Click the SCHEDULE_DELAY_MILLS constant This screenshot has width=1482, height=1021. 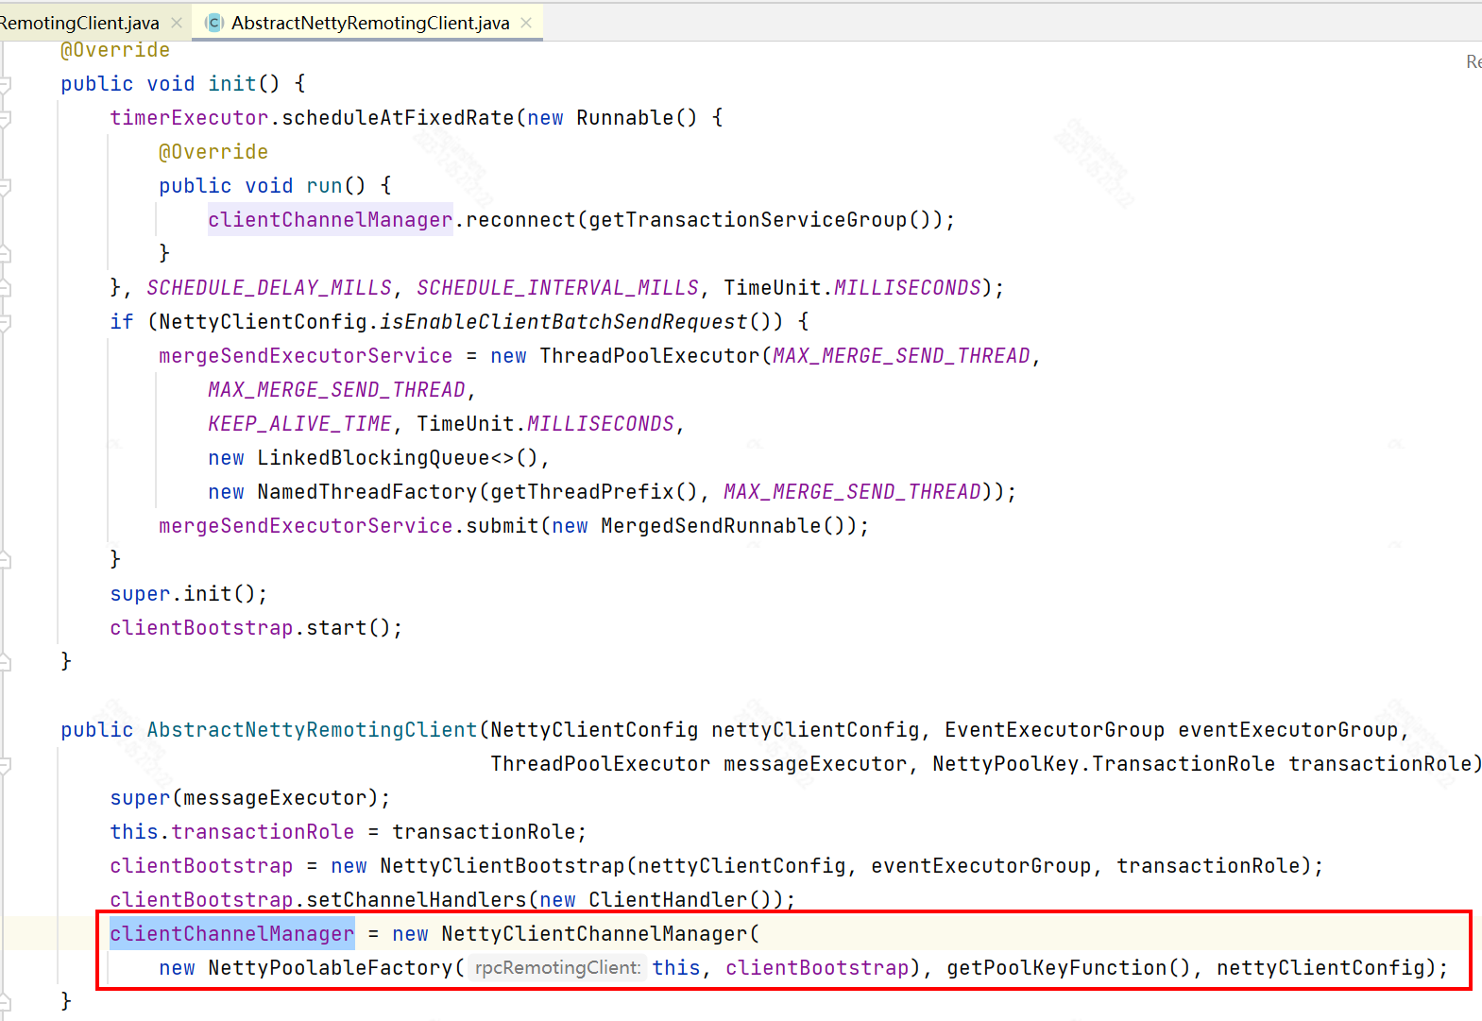269,287
